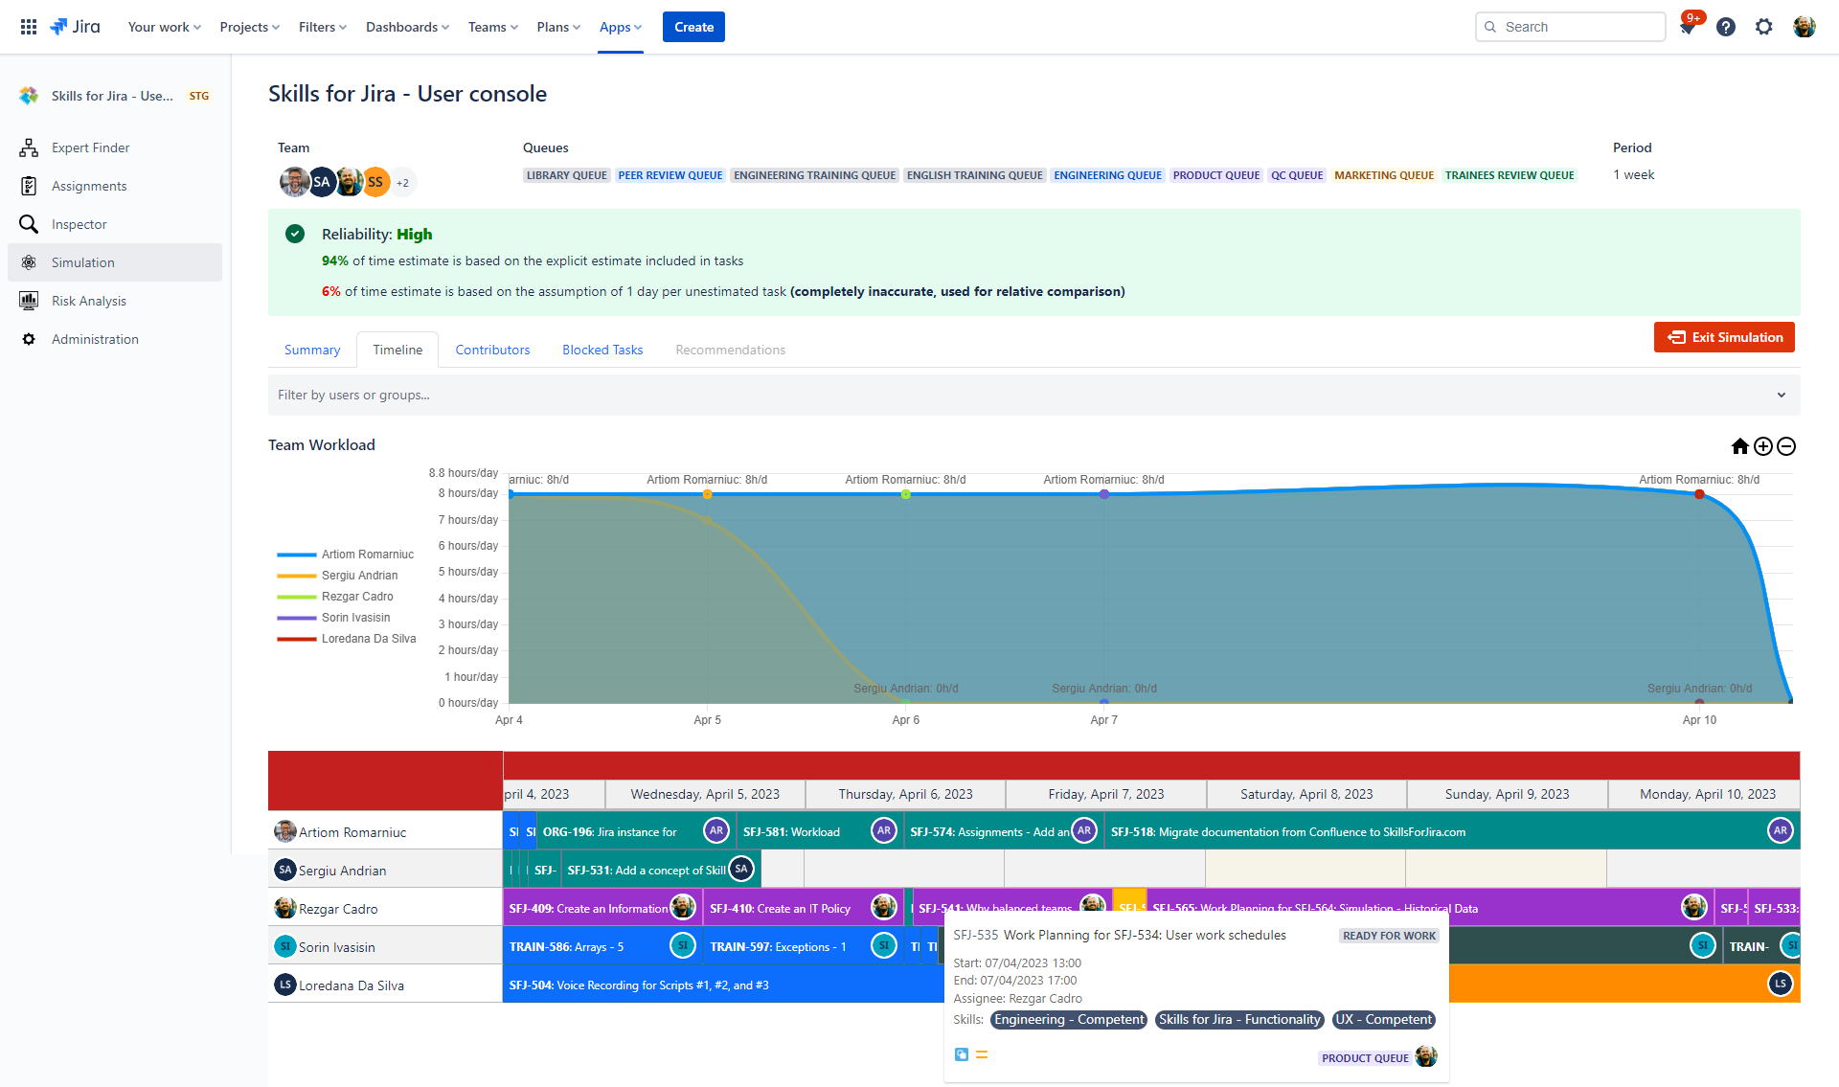This screenshot has width=1839, height=1087.
Task: Click inside the Search field
Action: pos(1570,27)
